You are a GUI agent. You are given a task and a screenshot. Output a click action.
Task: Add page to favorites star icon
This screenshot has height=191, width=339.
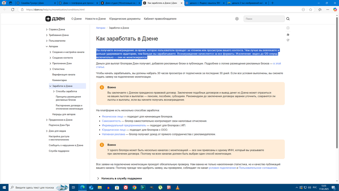pos(310,9)
